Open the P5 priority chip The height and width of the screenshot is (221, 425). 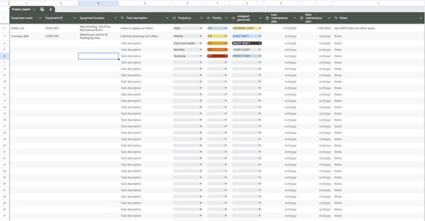[x=217, y=28]
